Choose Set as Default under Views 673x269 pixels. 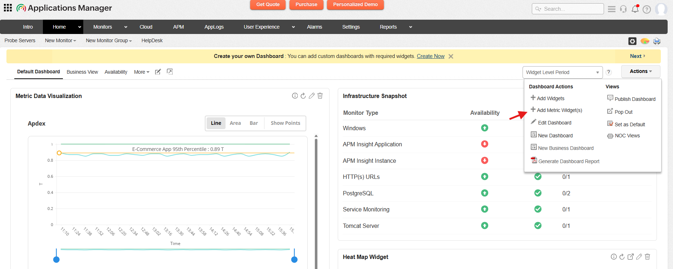tap(626, 124)
